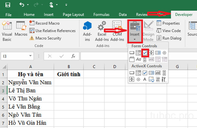
Task: Pick Form Controls Combo Box icon
Action: (x=138, y=53)
